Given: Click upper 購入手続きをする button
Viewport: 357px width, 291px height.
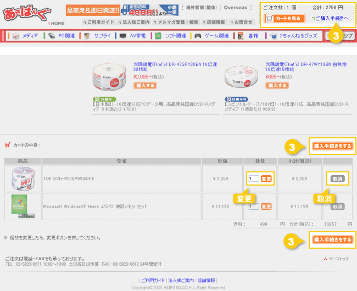Looking at the screenshot, I should (332, 146).
